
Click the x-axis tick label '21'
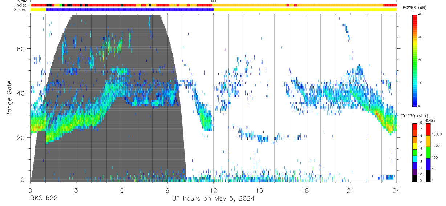350,190
